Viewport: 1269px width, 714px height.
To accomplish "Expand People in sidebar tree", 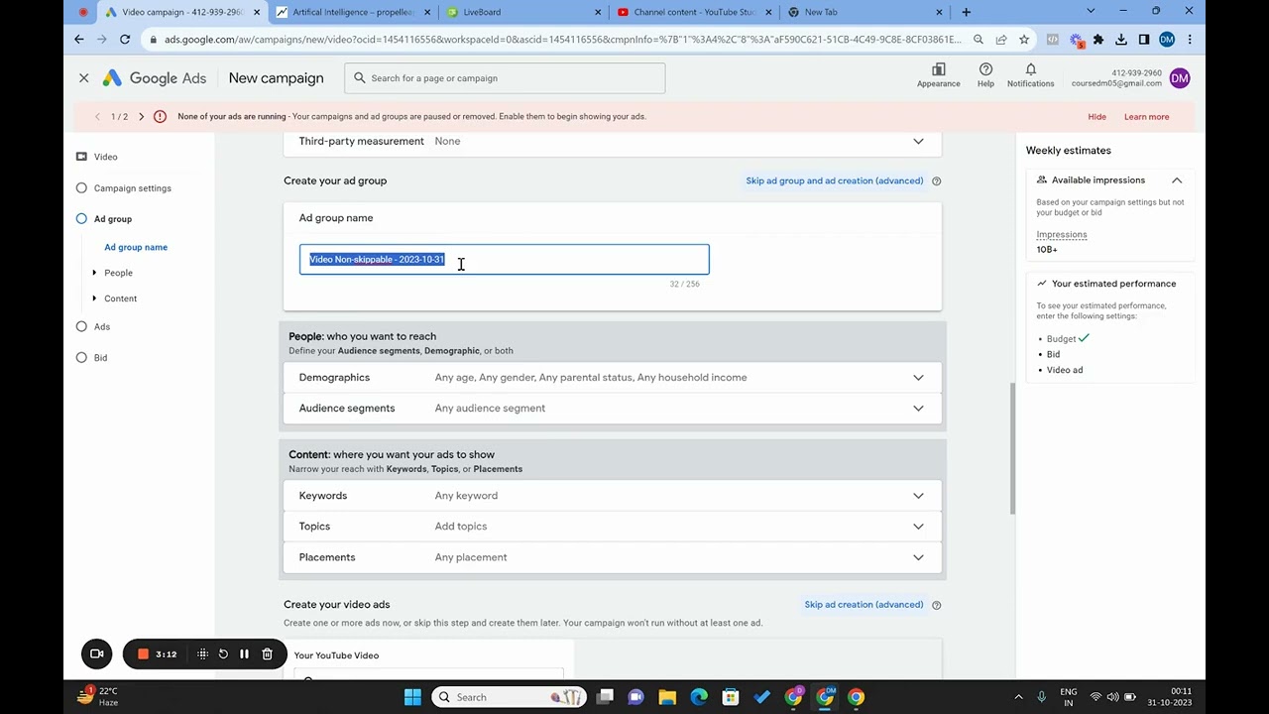I will click(x=94, y=273).
